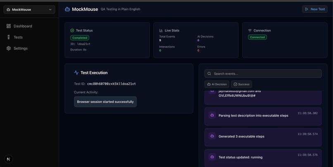Click the Browser session started successfully box
The height and width of the screenshot is (167, 333).
(x=105, y=102)
